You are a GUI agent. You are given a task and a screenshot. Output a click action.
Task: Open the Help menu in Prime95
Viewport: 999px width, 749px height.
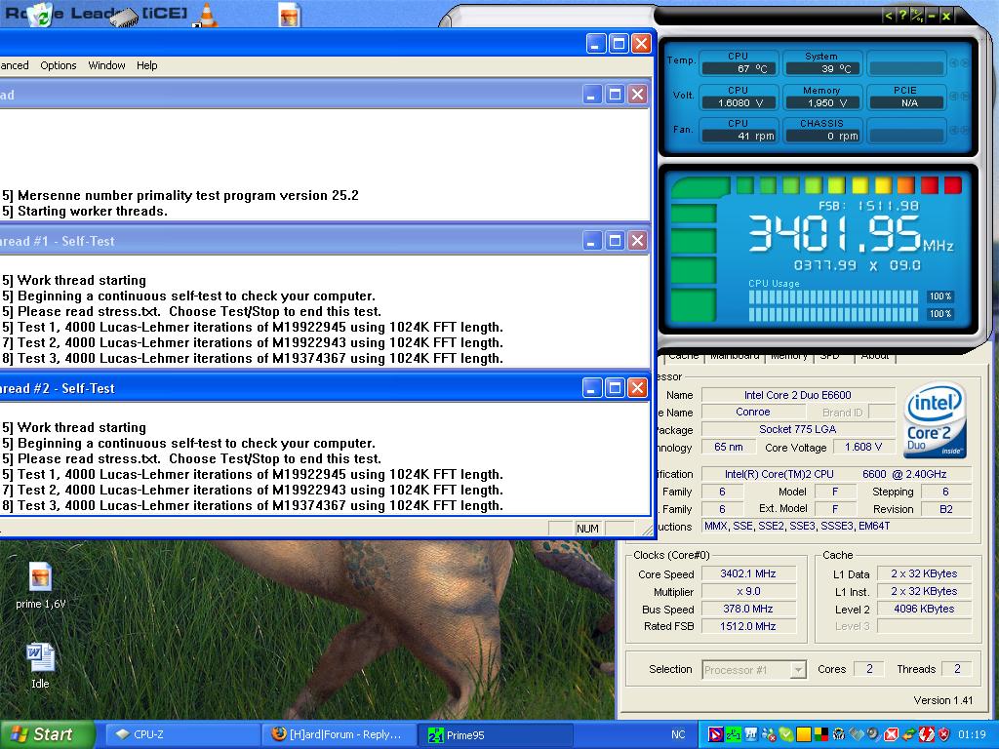[x=146, y=65]
